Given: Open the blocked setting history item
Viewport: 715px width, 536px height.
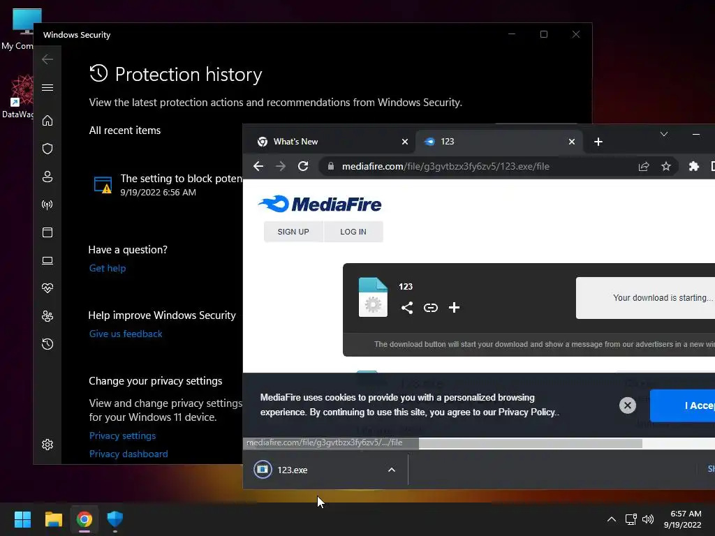Looking at the screenshot, I should click(167, 184).
